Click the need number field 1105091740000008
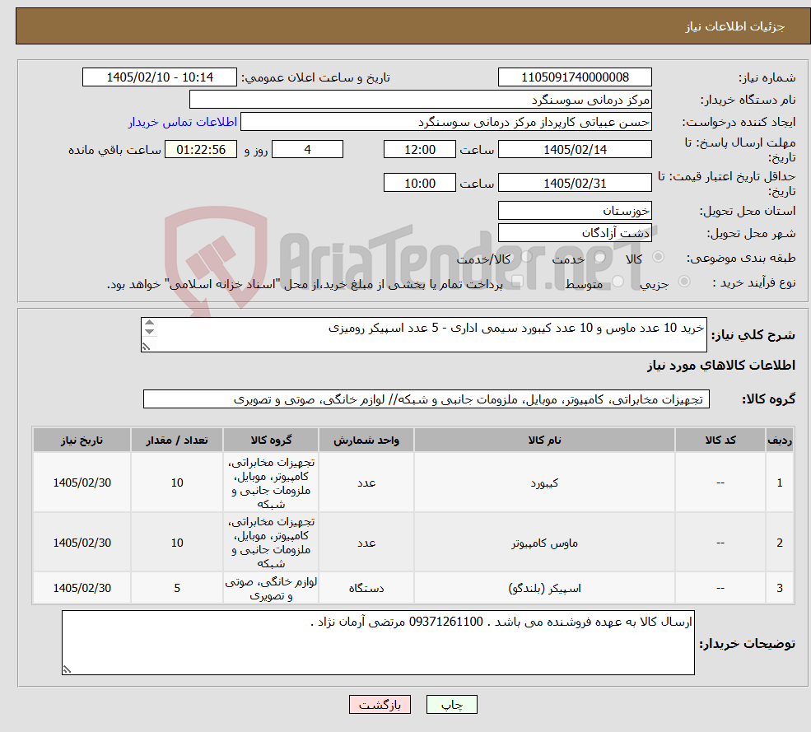The width and height of the screenshot is (811, 732). [575, 77]
